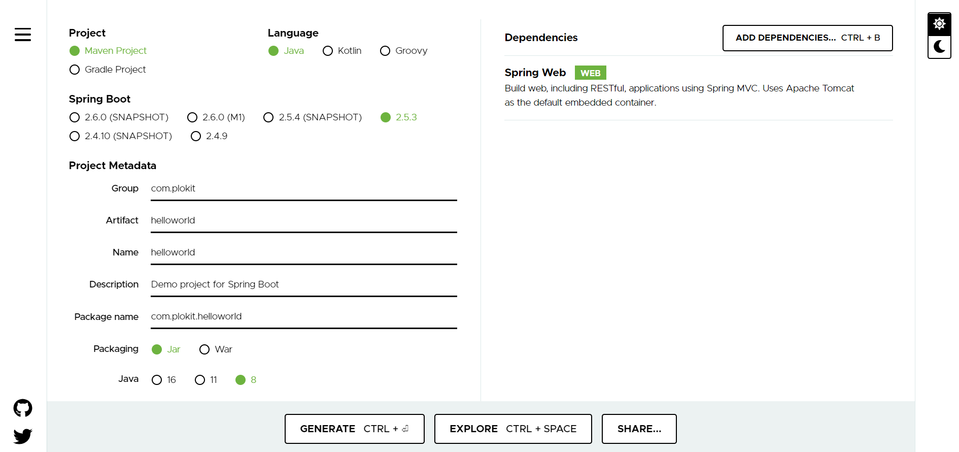Click the Language heading

click(293, 33)
